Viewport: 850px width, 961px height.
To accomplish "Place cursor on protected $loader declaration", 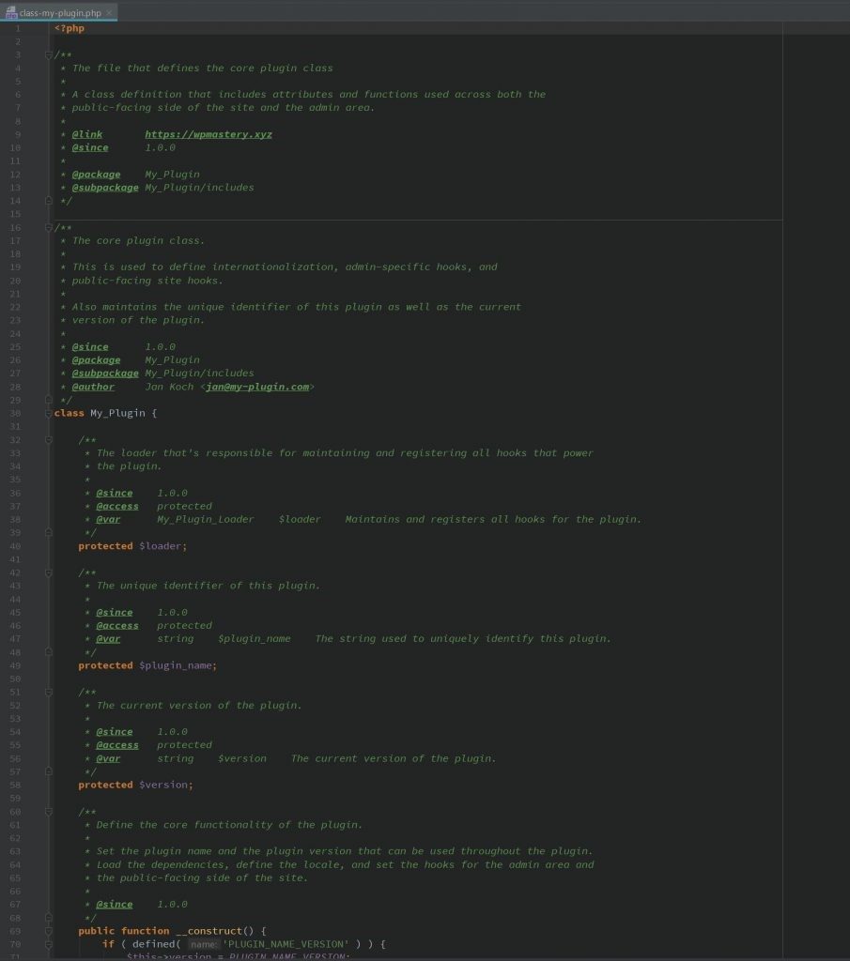I will point(132,546).
